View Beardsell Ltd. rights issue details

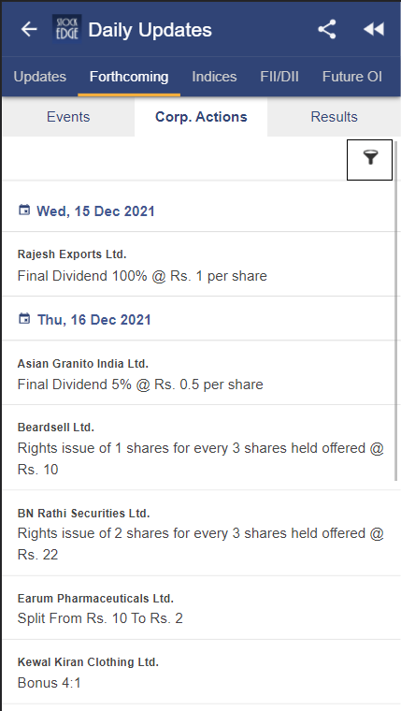pyautogui.click(x=198, y=447)
